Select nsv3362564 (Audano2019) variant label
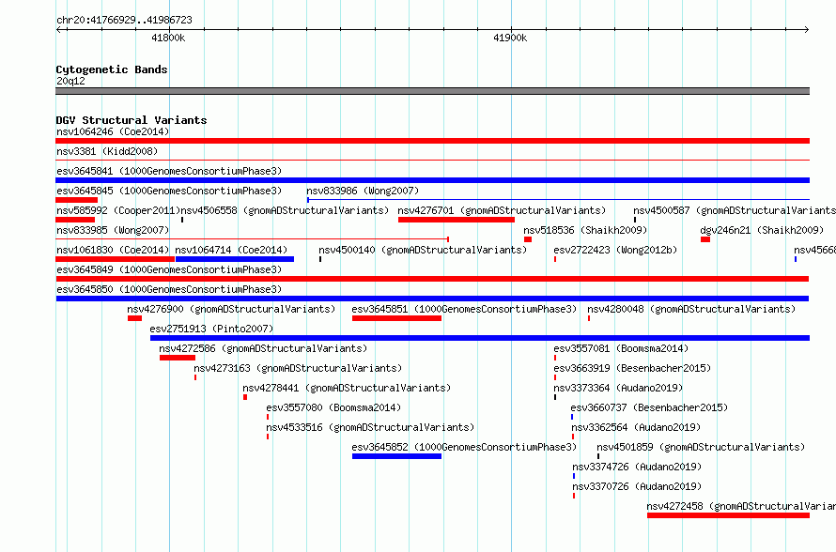Viewport: 836px width, 552px height. coord(636,427)
